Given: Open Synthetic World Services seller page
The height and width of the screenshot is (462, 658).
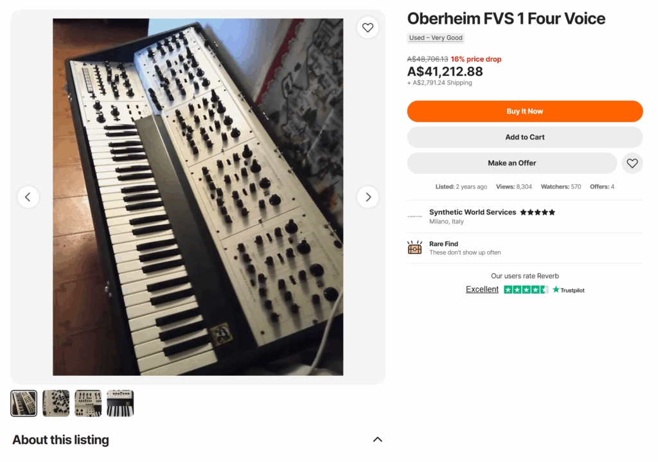Looking at the screenshot, I should [472, 212].
